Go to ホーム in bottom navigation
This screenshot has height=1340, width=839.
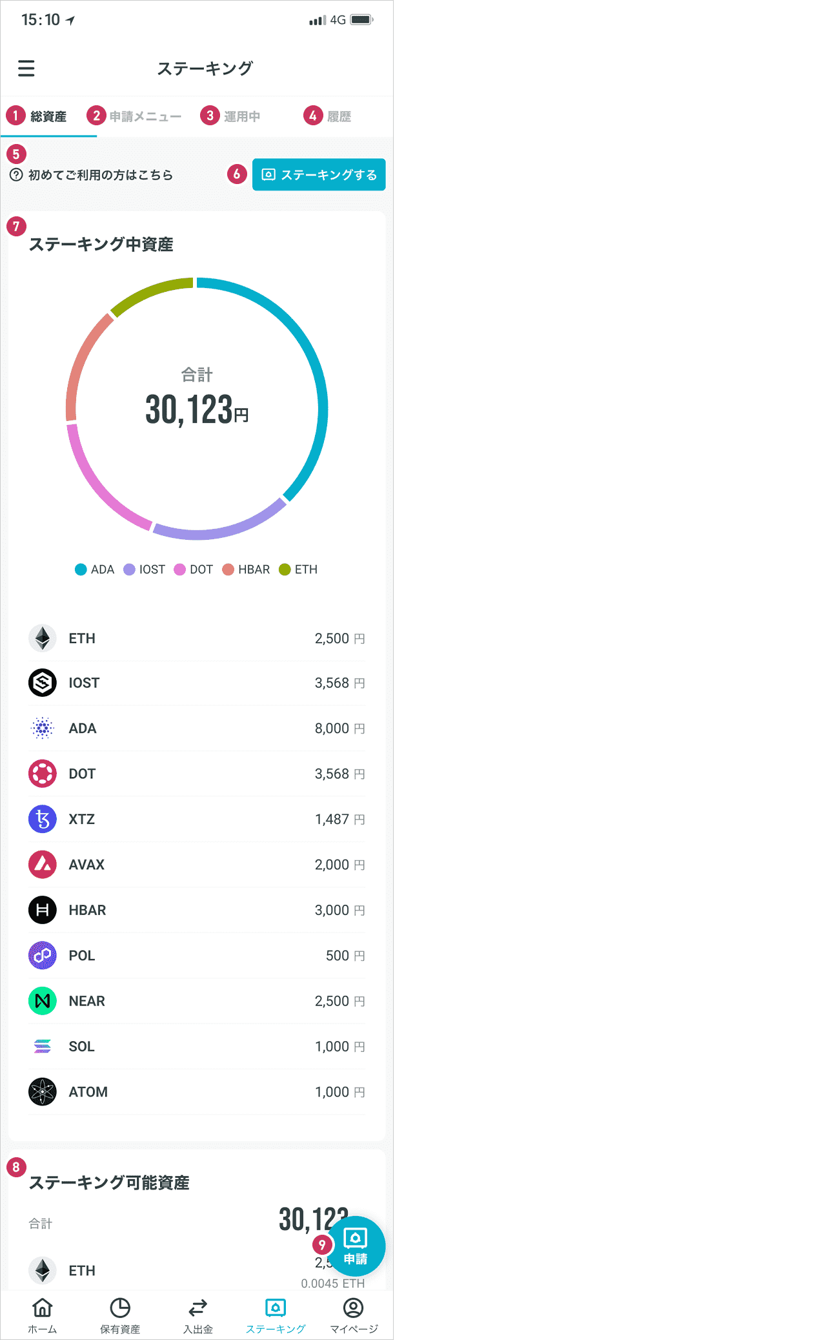(43, 1316)
